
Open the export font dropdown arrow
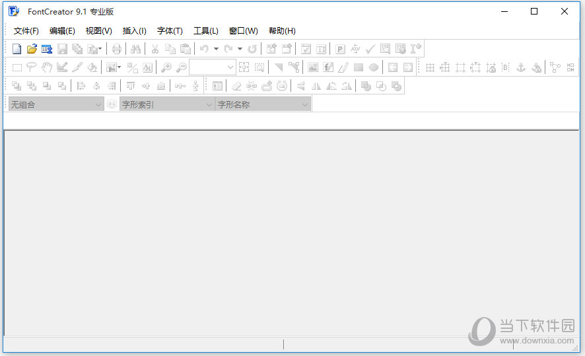[100, 49]
